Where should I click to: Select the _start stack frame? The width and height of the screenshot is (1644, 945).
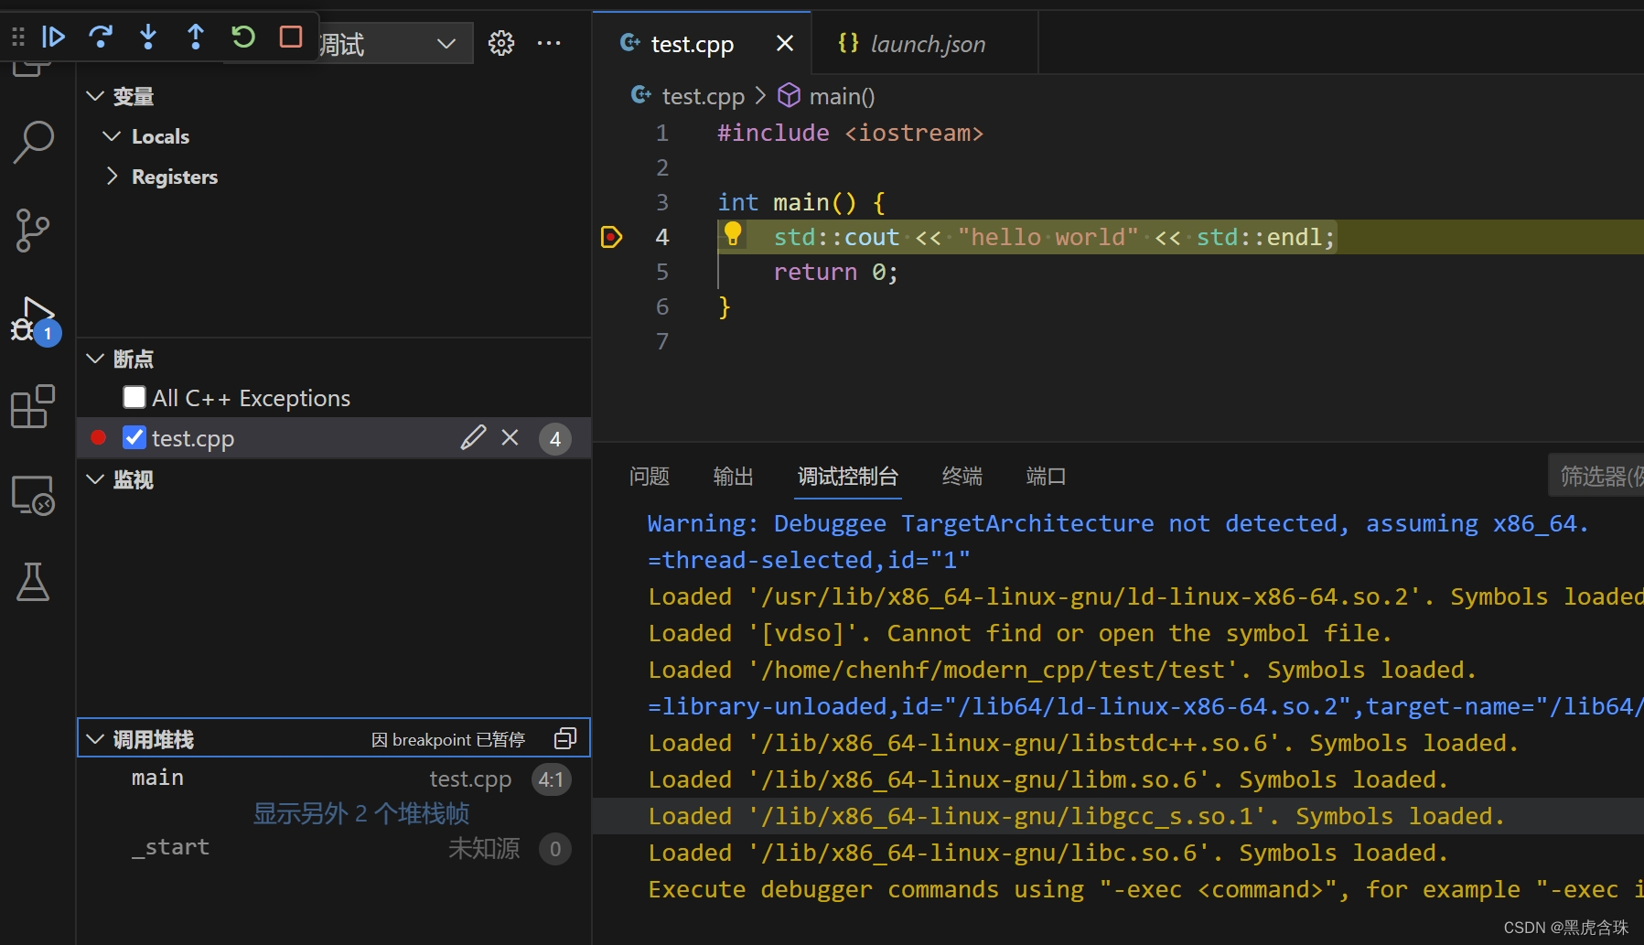tap(334, 848)
